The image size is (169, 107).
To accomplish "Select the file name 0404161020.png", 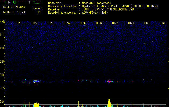I will [14, 7].
